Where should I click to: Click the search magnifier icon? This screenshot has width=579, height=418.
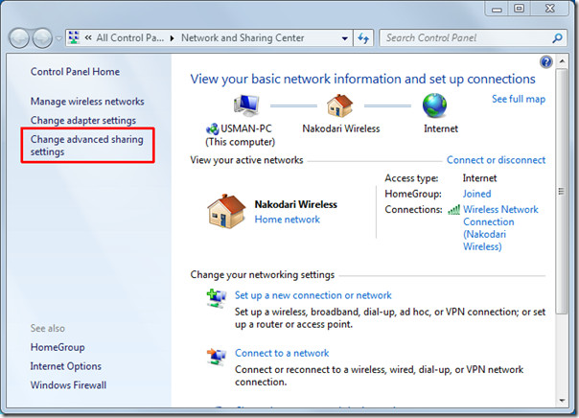pyautogui.click(x=558, y=38)
